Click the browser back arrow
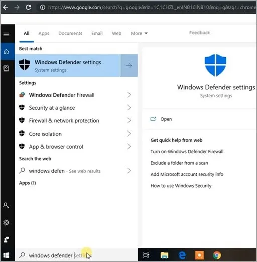This screenshot has height=262, width=257. coord(6,7)
